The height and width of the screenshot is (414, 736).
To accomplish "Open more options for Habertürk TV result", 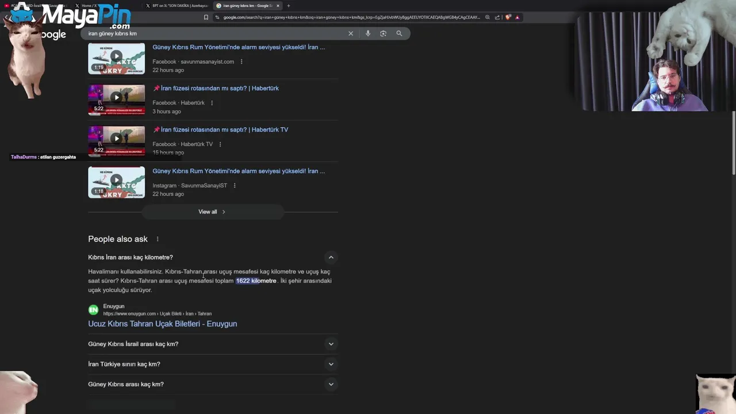I will click(220, 144).
